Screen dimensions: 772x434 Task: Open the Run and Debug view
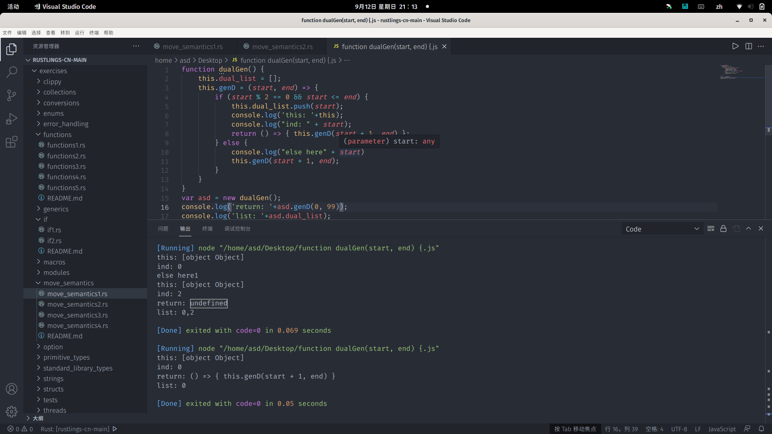[12, 119]
